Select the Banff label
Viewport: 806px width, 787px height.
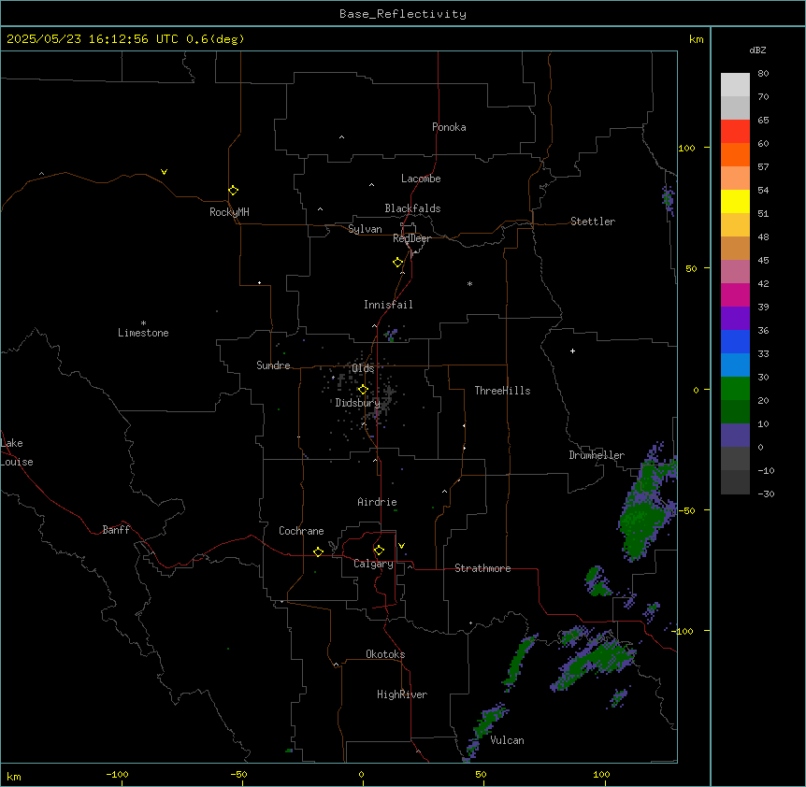click(116, 530)
